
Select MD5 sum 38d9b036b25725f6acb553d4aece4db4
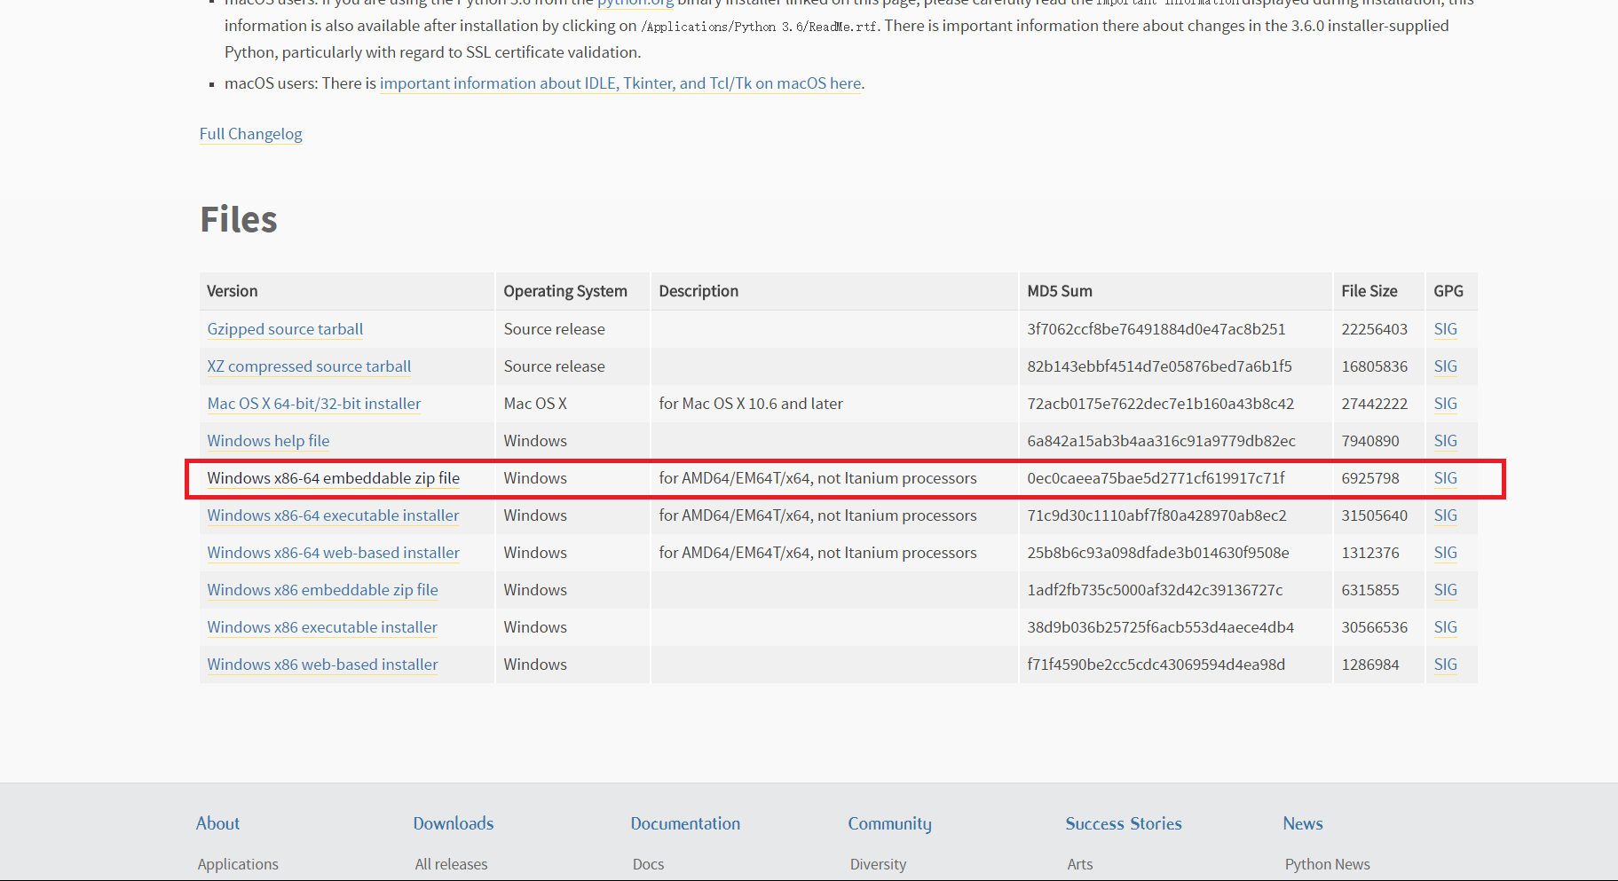1160,627
